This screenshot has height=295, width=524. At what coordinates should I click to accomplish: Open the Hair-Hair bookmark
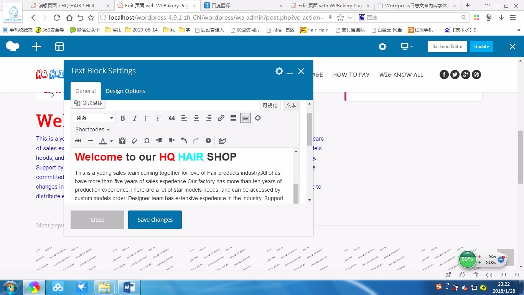pyautogui.click(x=314, y=30)
